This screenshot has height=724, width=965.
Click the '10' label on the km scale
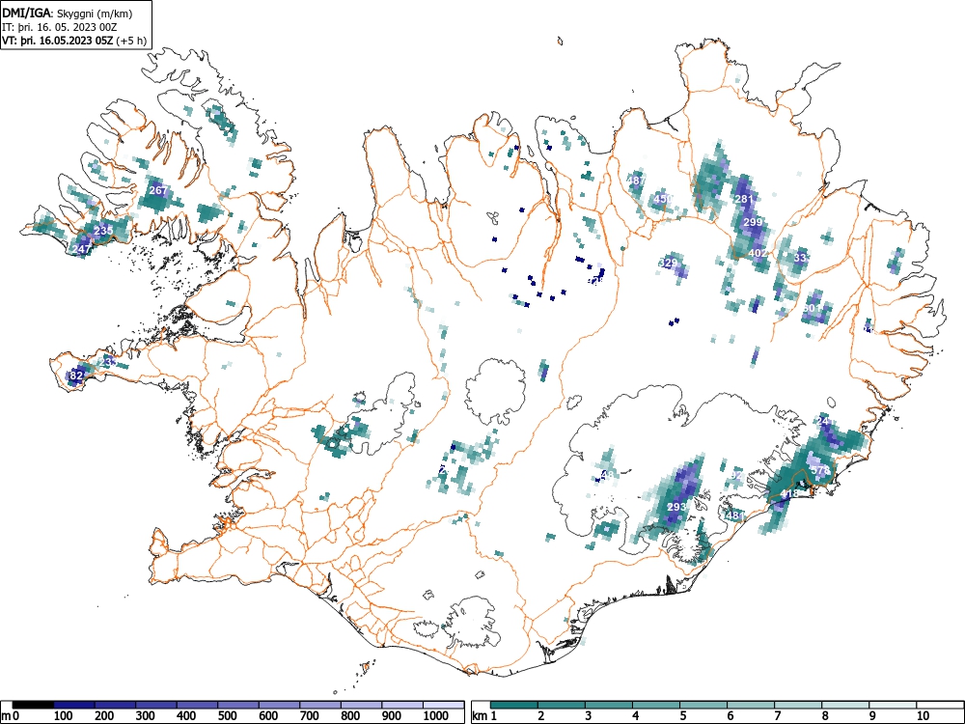(x=922, y=716)
